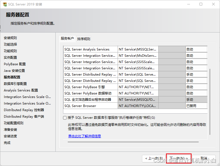Change startup type of SQL Server PolyBase 引擎
Screen dimensions: 220x166
point(196,87)
